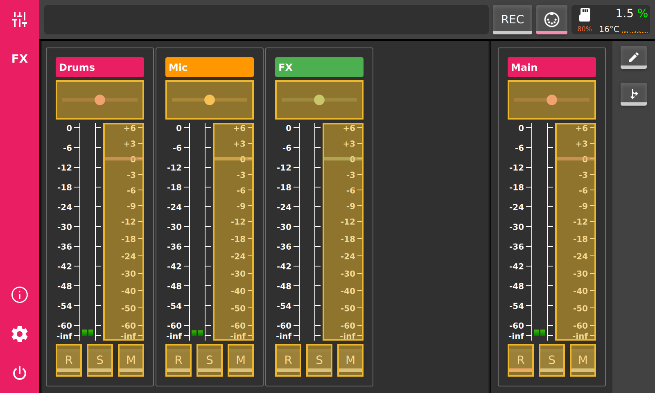Click the pencil edit button
The width and height of the screenshot is (655, 393).
click(x=634, y=57)
